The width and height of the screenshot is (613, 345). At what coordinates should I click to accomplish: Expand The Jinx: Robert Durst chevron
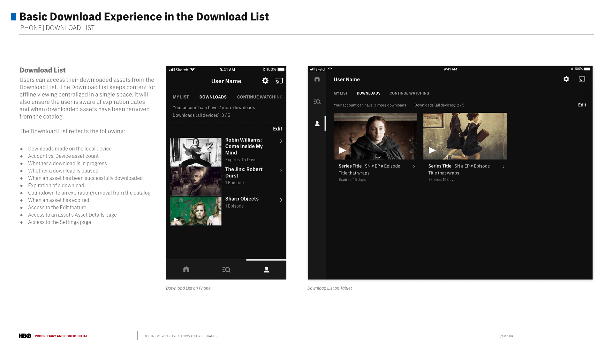pos(281,171)
